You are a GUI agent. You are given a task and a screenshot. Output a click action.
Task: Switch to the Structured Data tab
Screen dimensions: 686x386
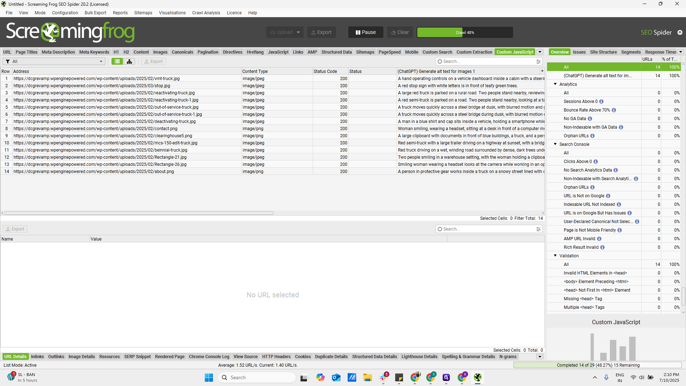pyautogui.click(x=336, y=52)
